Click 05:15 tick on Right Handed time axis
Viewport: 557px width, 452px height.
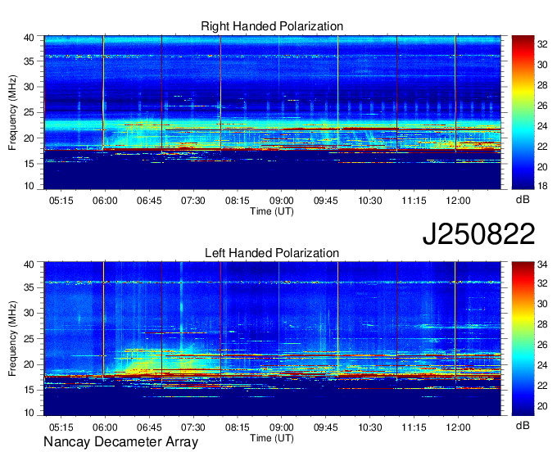(x=61, y=201)
